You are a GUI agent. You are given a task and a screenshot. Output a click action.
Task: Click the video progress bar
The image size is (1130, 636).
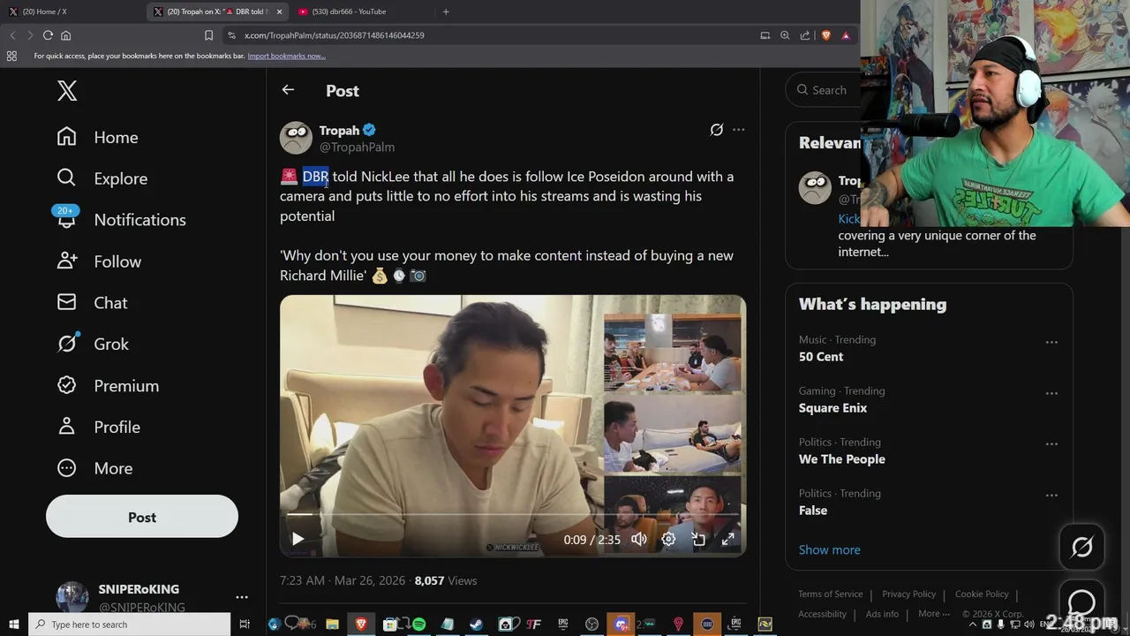[513, 514]
